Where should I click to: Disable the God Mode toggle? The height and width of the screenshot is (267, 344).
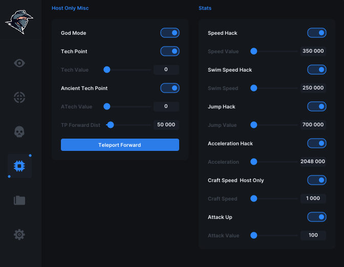click(x=170, y=33)
